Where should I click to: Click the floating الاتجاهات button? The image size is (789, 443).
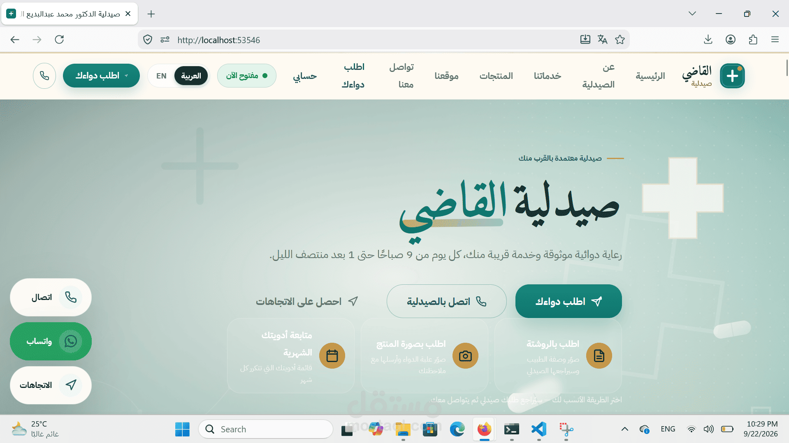click(x=51, y=385)
